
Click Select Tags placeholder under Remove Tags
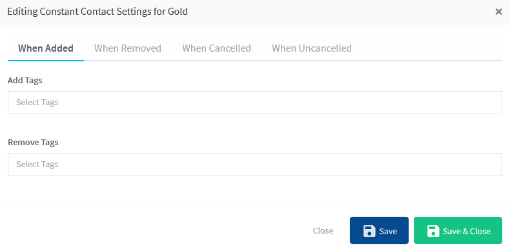coord(37,165)
